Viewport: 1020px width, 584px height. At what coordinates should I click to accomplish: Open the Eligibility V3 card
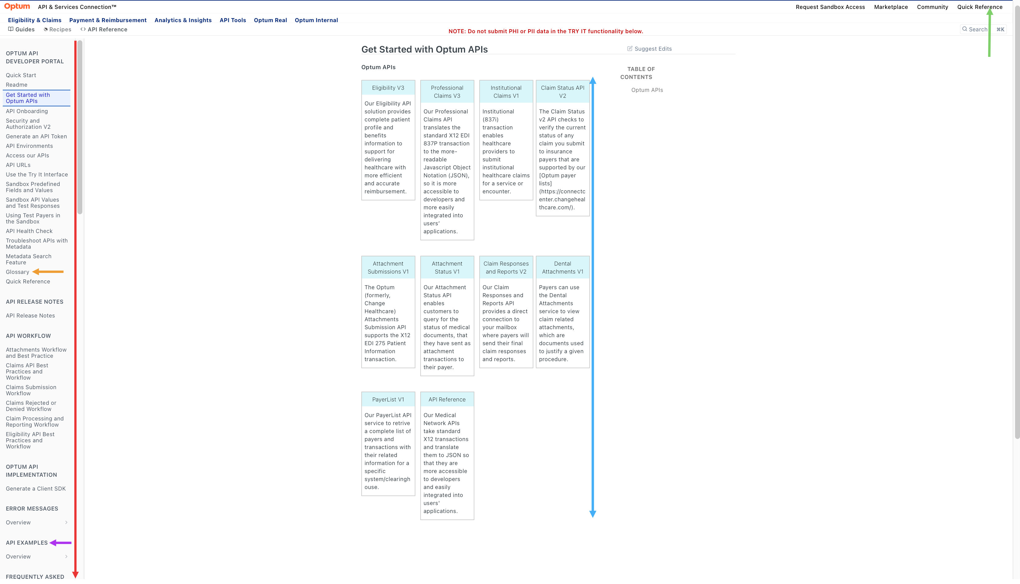coord(388,140)
